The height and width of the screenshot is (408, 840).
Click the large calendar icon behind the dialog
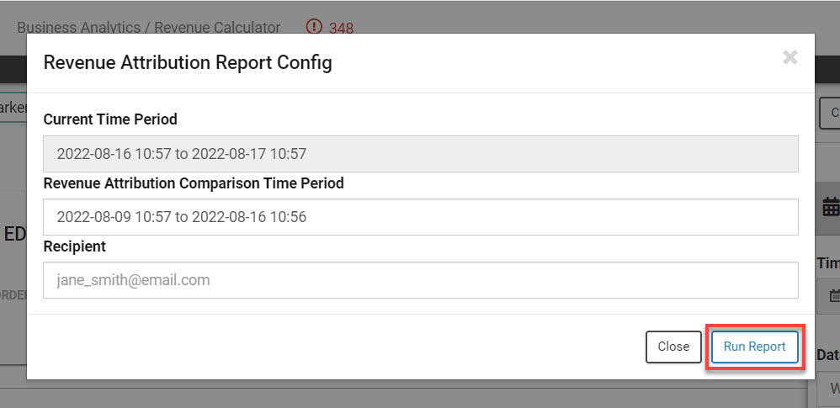coord(831,208)
